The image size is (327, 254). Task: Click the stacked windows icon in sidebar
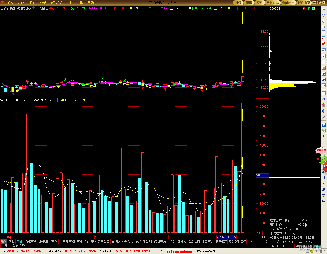point(324,50)
